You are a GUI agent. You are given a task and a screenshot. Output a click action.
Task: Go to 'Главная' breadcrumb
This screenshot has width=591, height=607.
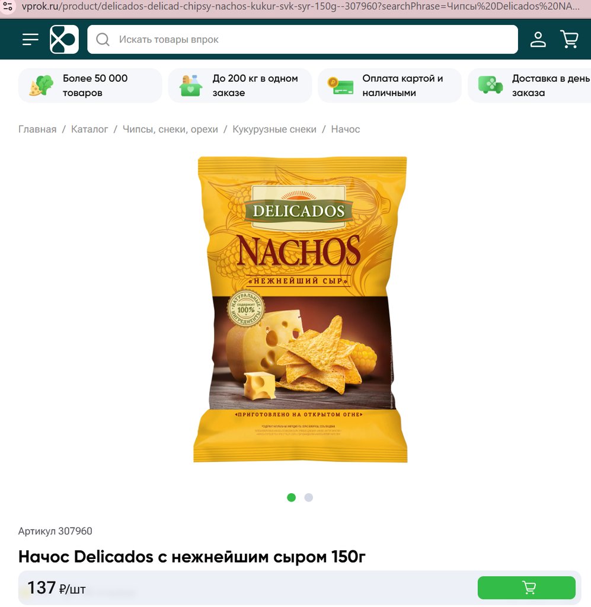(37, 129)
